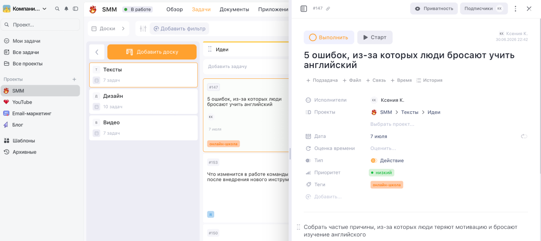Open filter settings sliders icon
The width and height of the screenshot is (541, 241).
pos(143,28)
